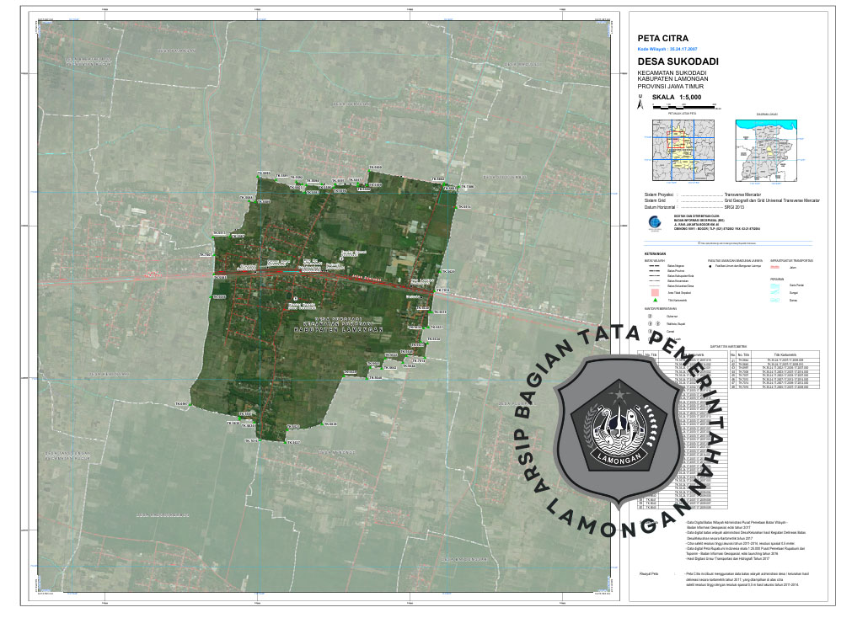Click the PETA CITRA heading
This screenshot has width=868, height=618.
coord(663,39)
